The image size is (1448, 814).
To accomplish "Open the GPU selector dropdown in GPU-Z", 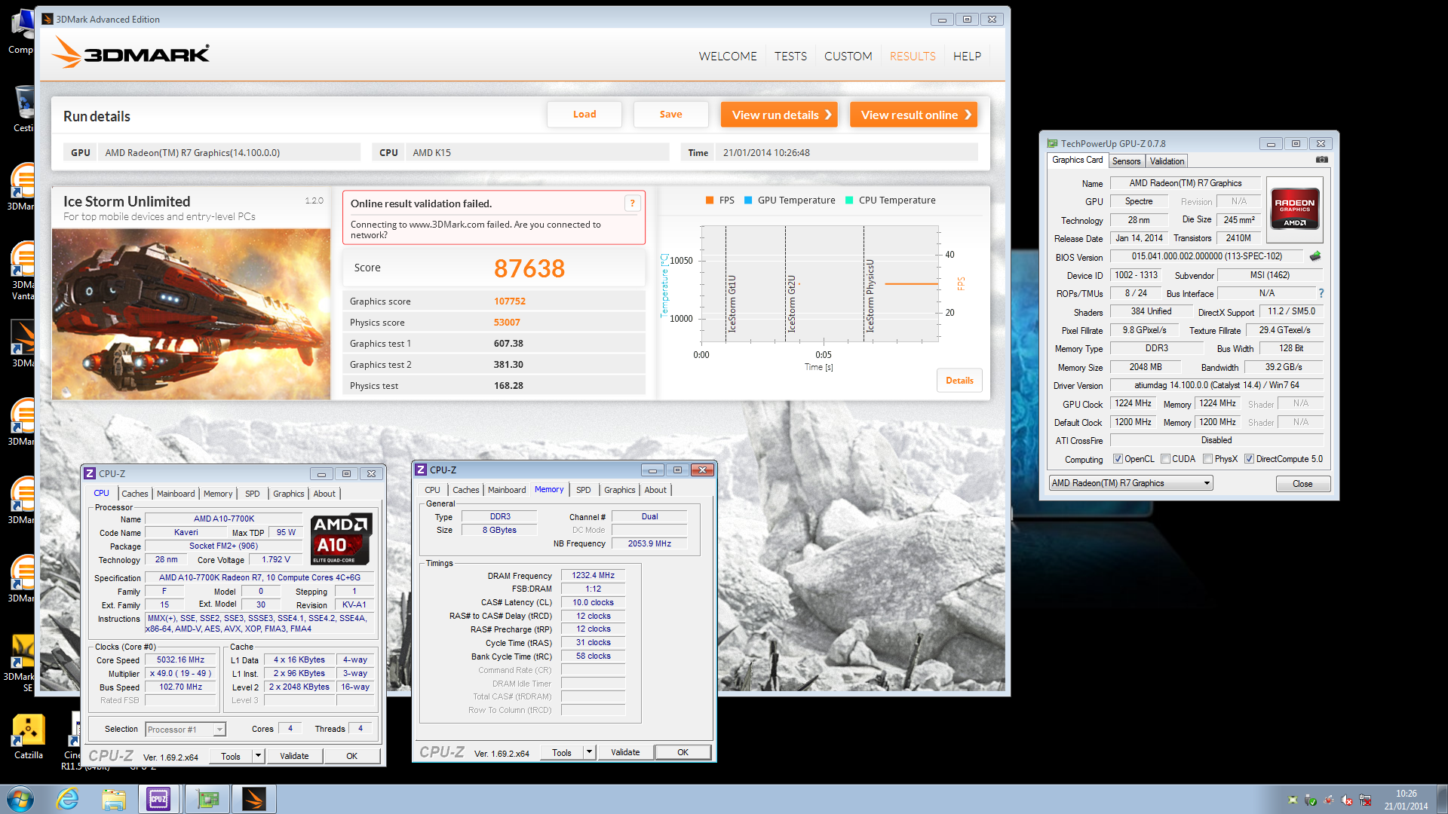I will tap(1130, 483).
